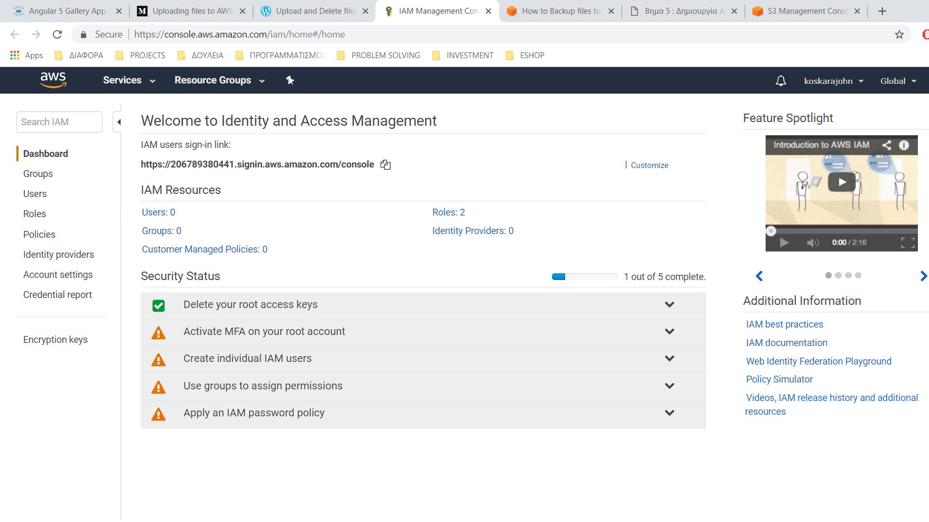This screenshot has width=929, height=522.
Task: Click warning icon beside Apply an IAM password policy
Action: point(159,414)
